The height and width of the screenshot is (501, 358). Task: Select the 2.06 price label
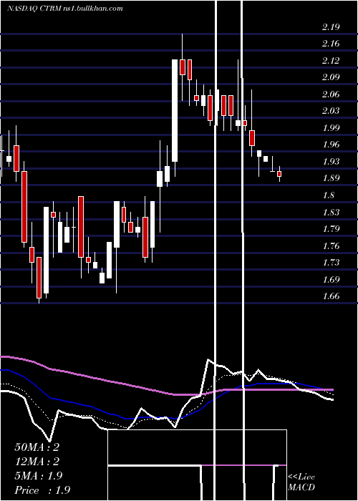331,94
